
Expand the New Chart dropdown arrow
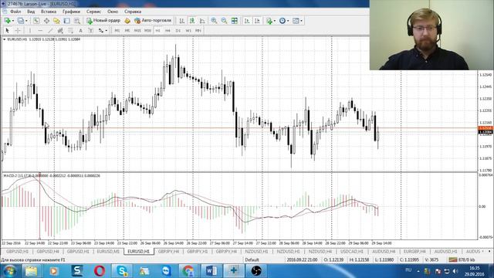coord(13,21)
